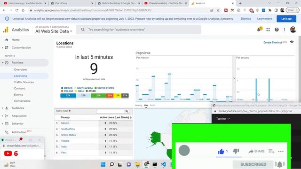Dismiss the Universal Analytics banner
Viewport: 301px width, 169px height.
[246, 19]
